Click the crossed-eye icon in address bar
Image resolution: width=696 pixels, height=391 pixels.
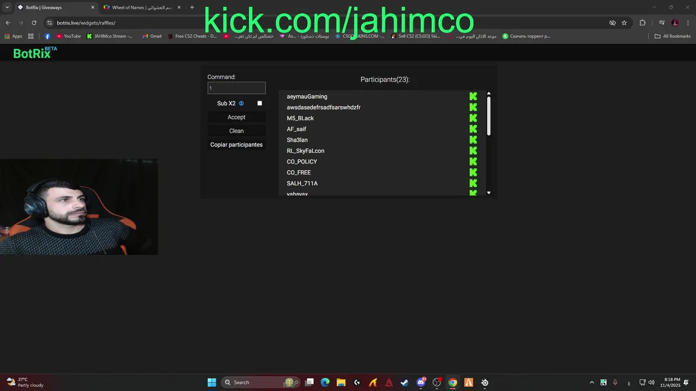pyautogui.click(x=612, y=23)
